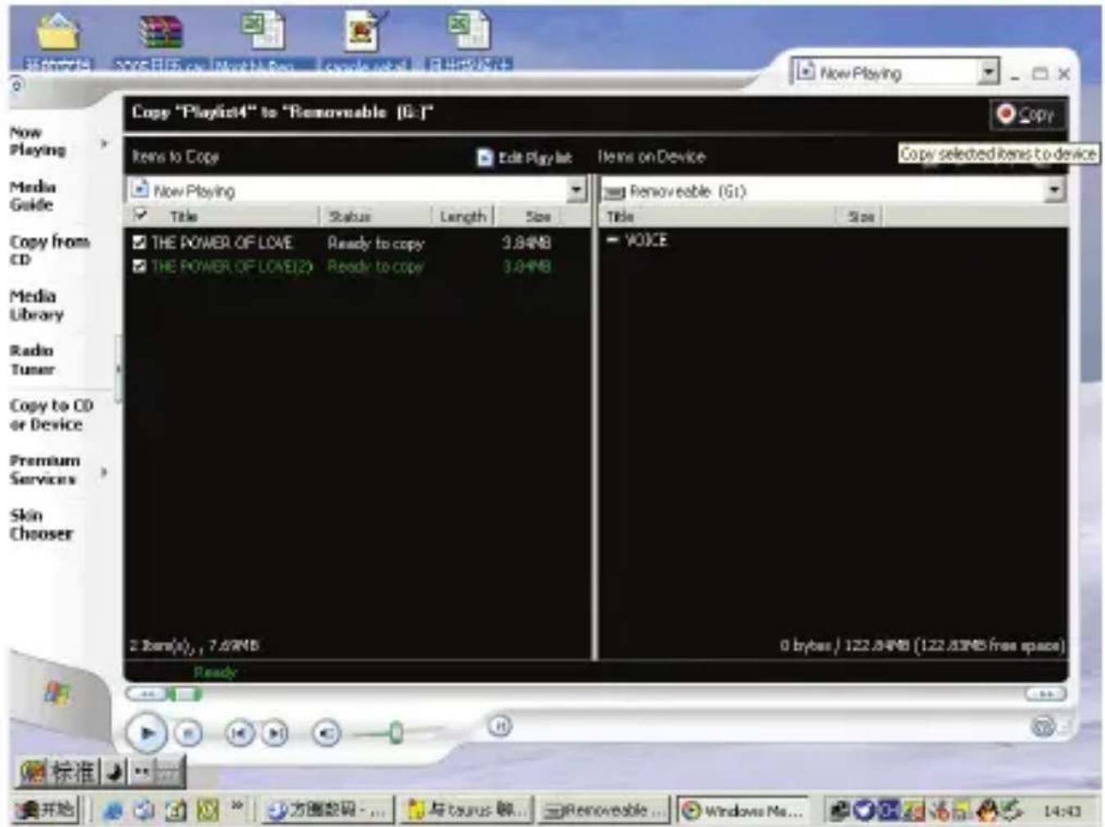Screen dimensions: 1105x827
Task: Open the top Now Playing selector dropdown
Action: click(x=989, y=72)
